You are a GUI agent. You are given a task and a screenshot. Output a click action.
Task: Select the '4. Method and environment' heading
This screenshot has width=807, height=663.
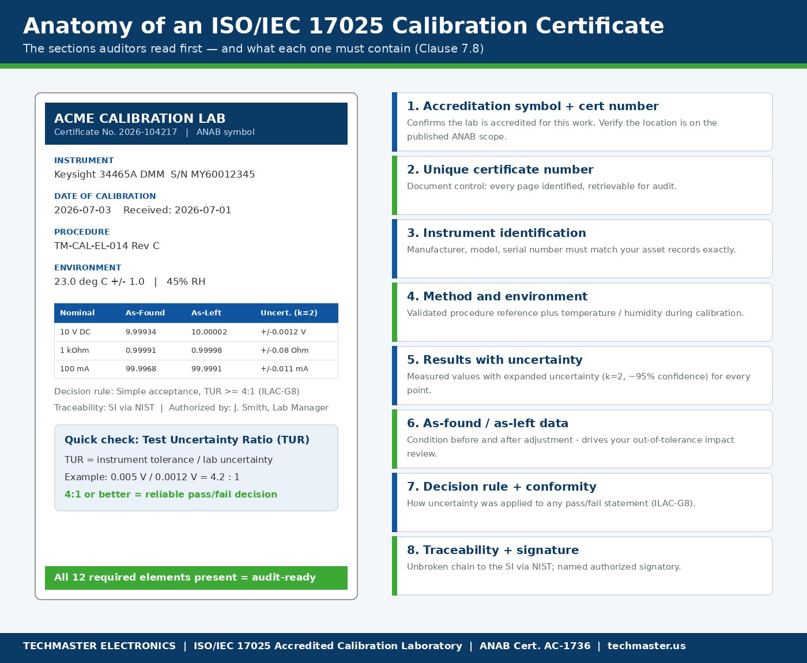[497, 296]
